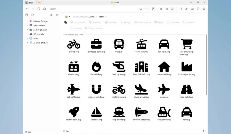The image size is (231, 134).
Task: Select the bicycle.svg file
Action: pyautogui.click(x=74, y=46)
